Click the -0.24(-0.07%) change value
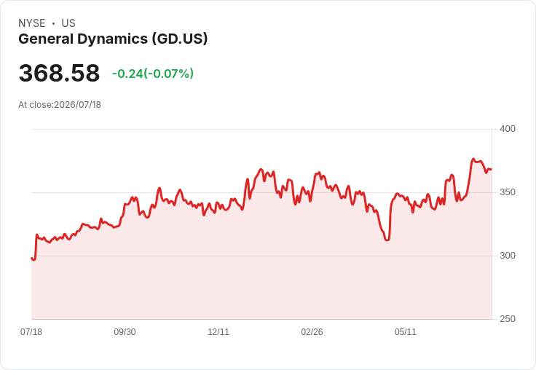The width and height of the screenshot is (536, 370). tap(153, 74)
